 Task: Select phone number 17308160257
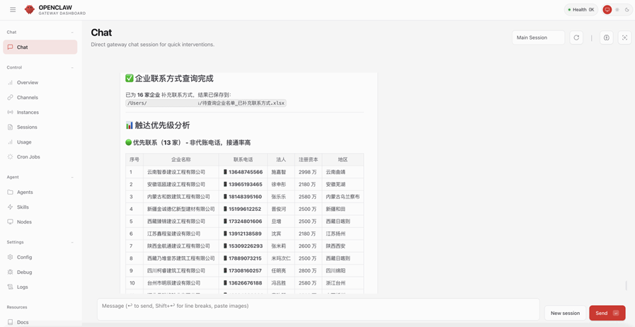(246, 270)
